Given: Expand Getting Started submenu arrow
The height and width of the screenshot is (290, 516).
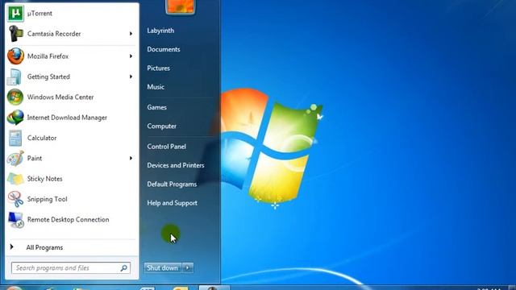Looking at the screenshot, I should click(131, 77).
